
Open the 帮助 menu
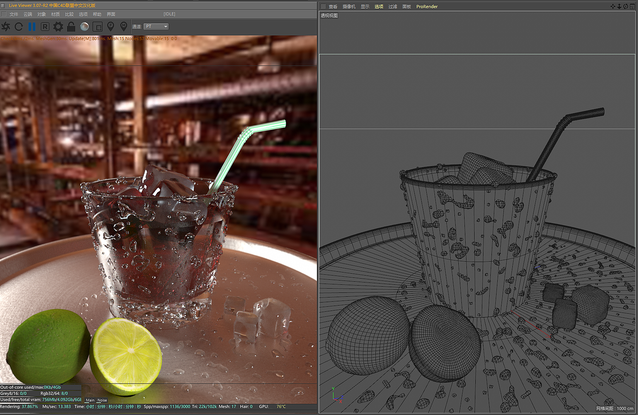coord(97,14)
